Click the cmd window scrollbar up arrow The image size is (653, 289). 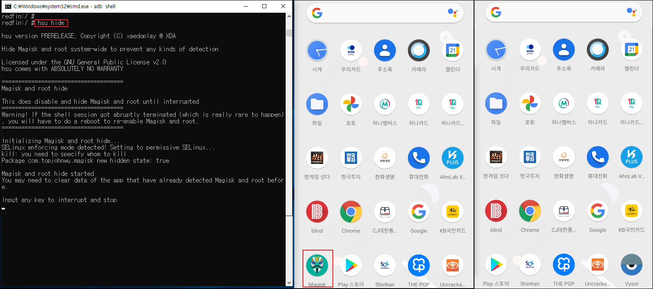click(x=289, y=16)
